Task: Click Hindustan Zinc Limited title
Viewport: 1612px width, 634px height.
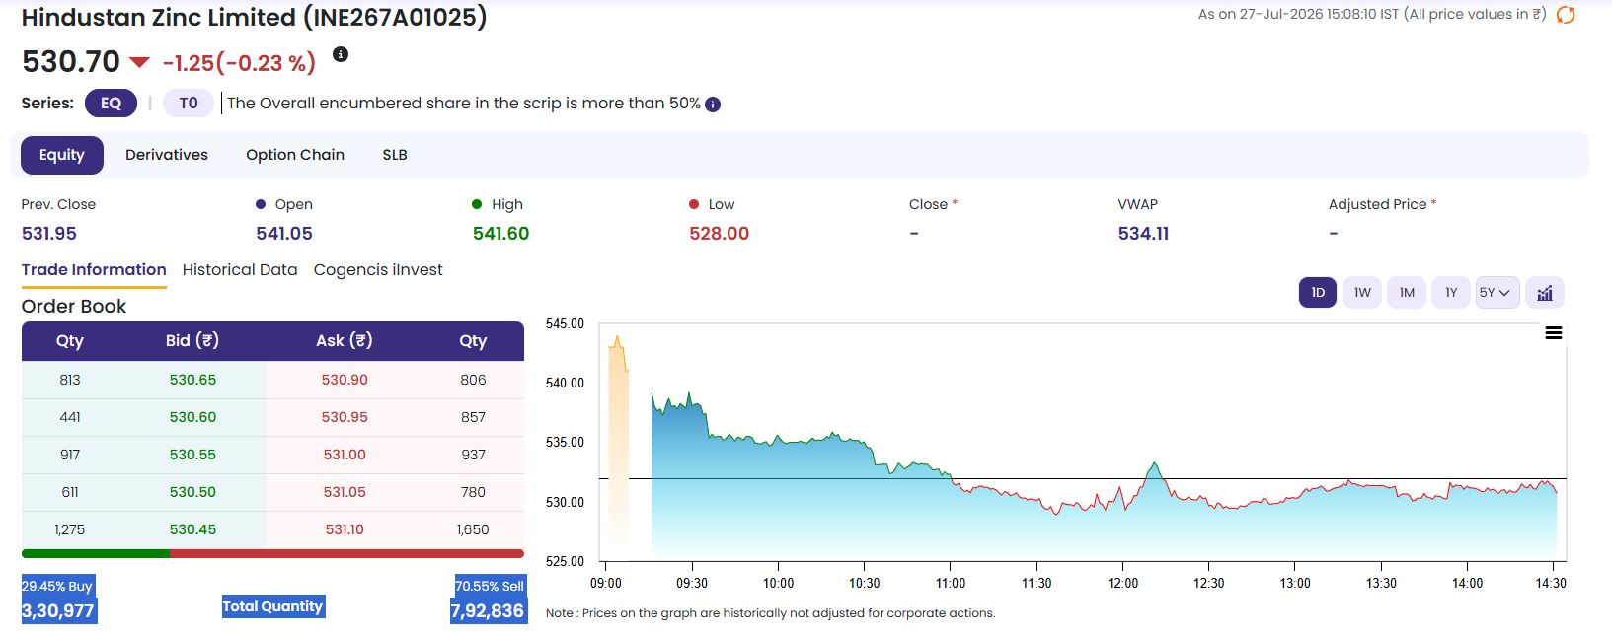Action: point(255,18)
